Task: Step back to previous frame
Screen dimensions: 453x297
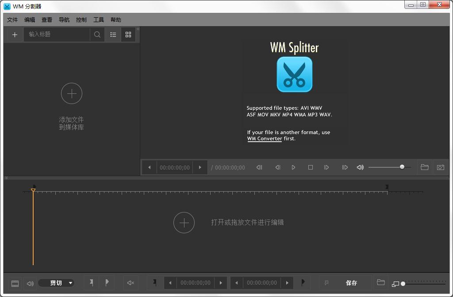Action: [278, 167]
